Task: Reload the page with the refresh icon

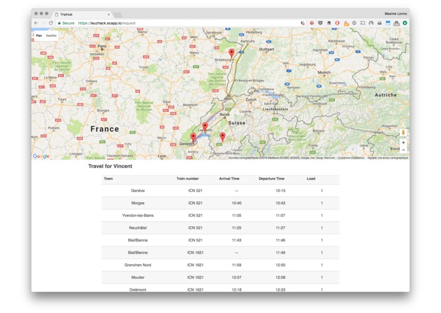Action: [x=51, y=23]
